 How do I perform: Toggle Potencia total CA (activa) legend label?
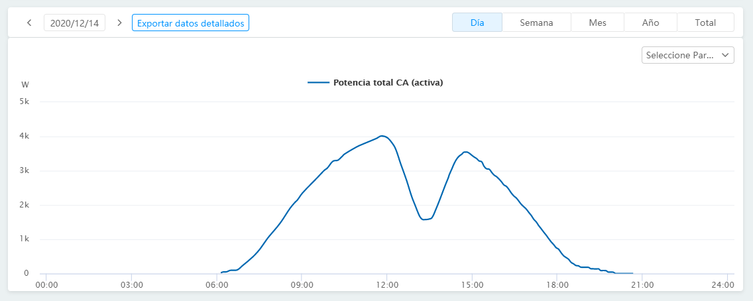(x=388, y=83)
